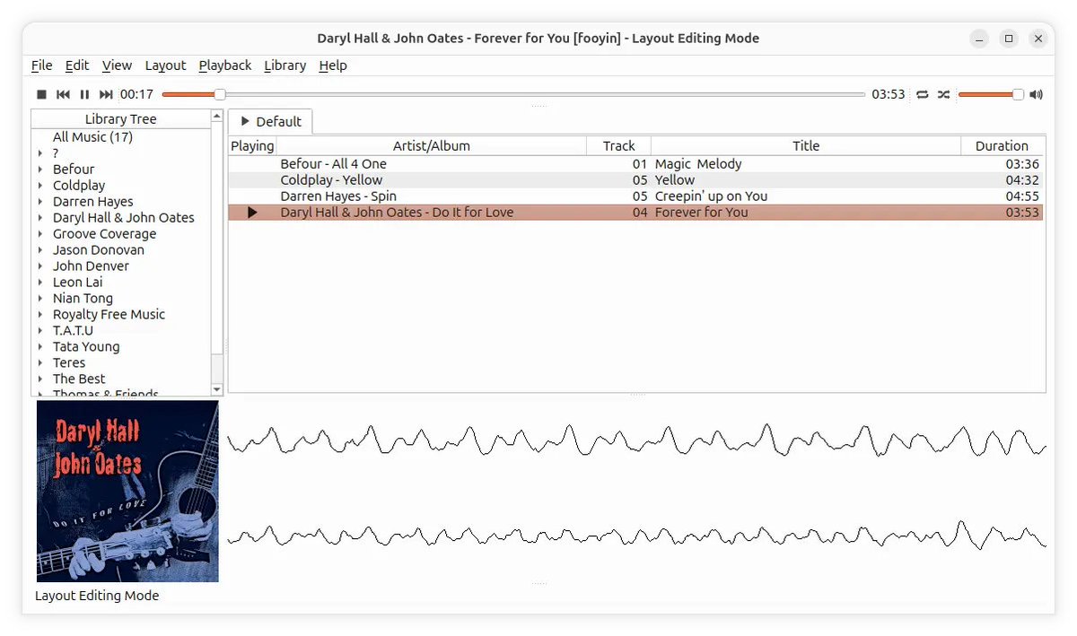Expand the Groove Coverage tree node
1077x636 pixels.
[40, 234]
